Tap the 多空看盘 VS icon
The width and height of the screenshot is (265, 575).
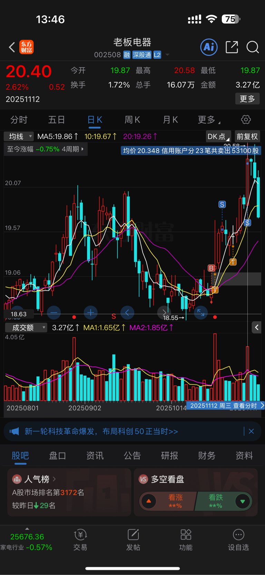click(143, 479)
